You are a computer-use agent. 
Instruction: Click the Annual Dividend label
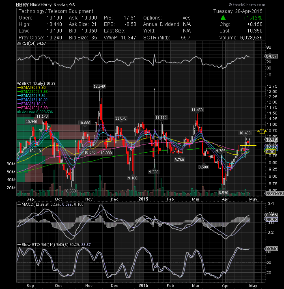point(162,24)
